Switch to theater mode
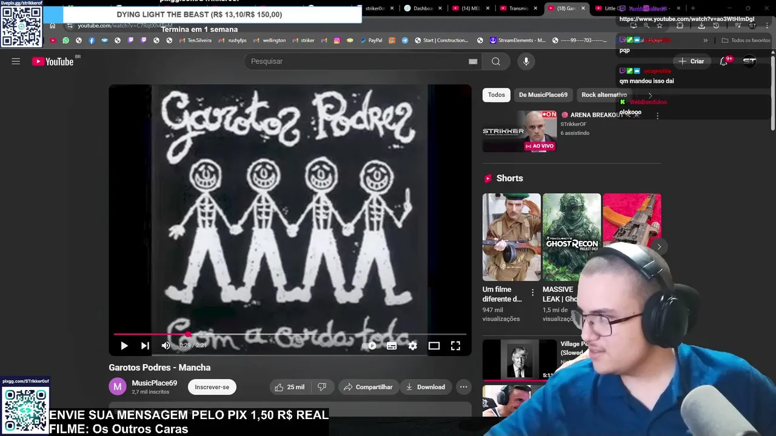 tap(434, 346)
